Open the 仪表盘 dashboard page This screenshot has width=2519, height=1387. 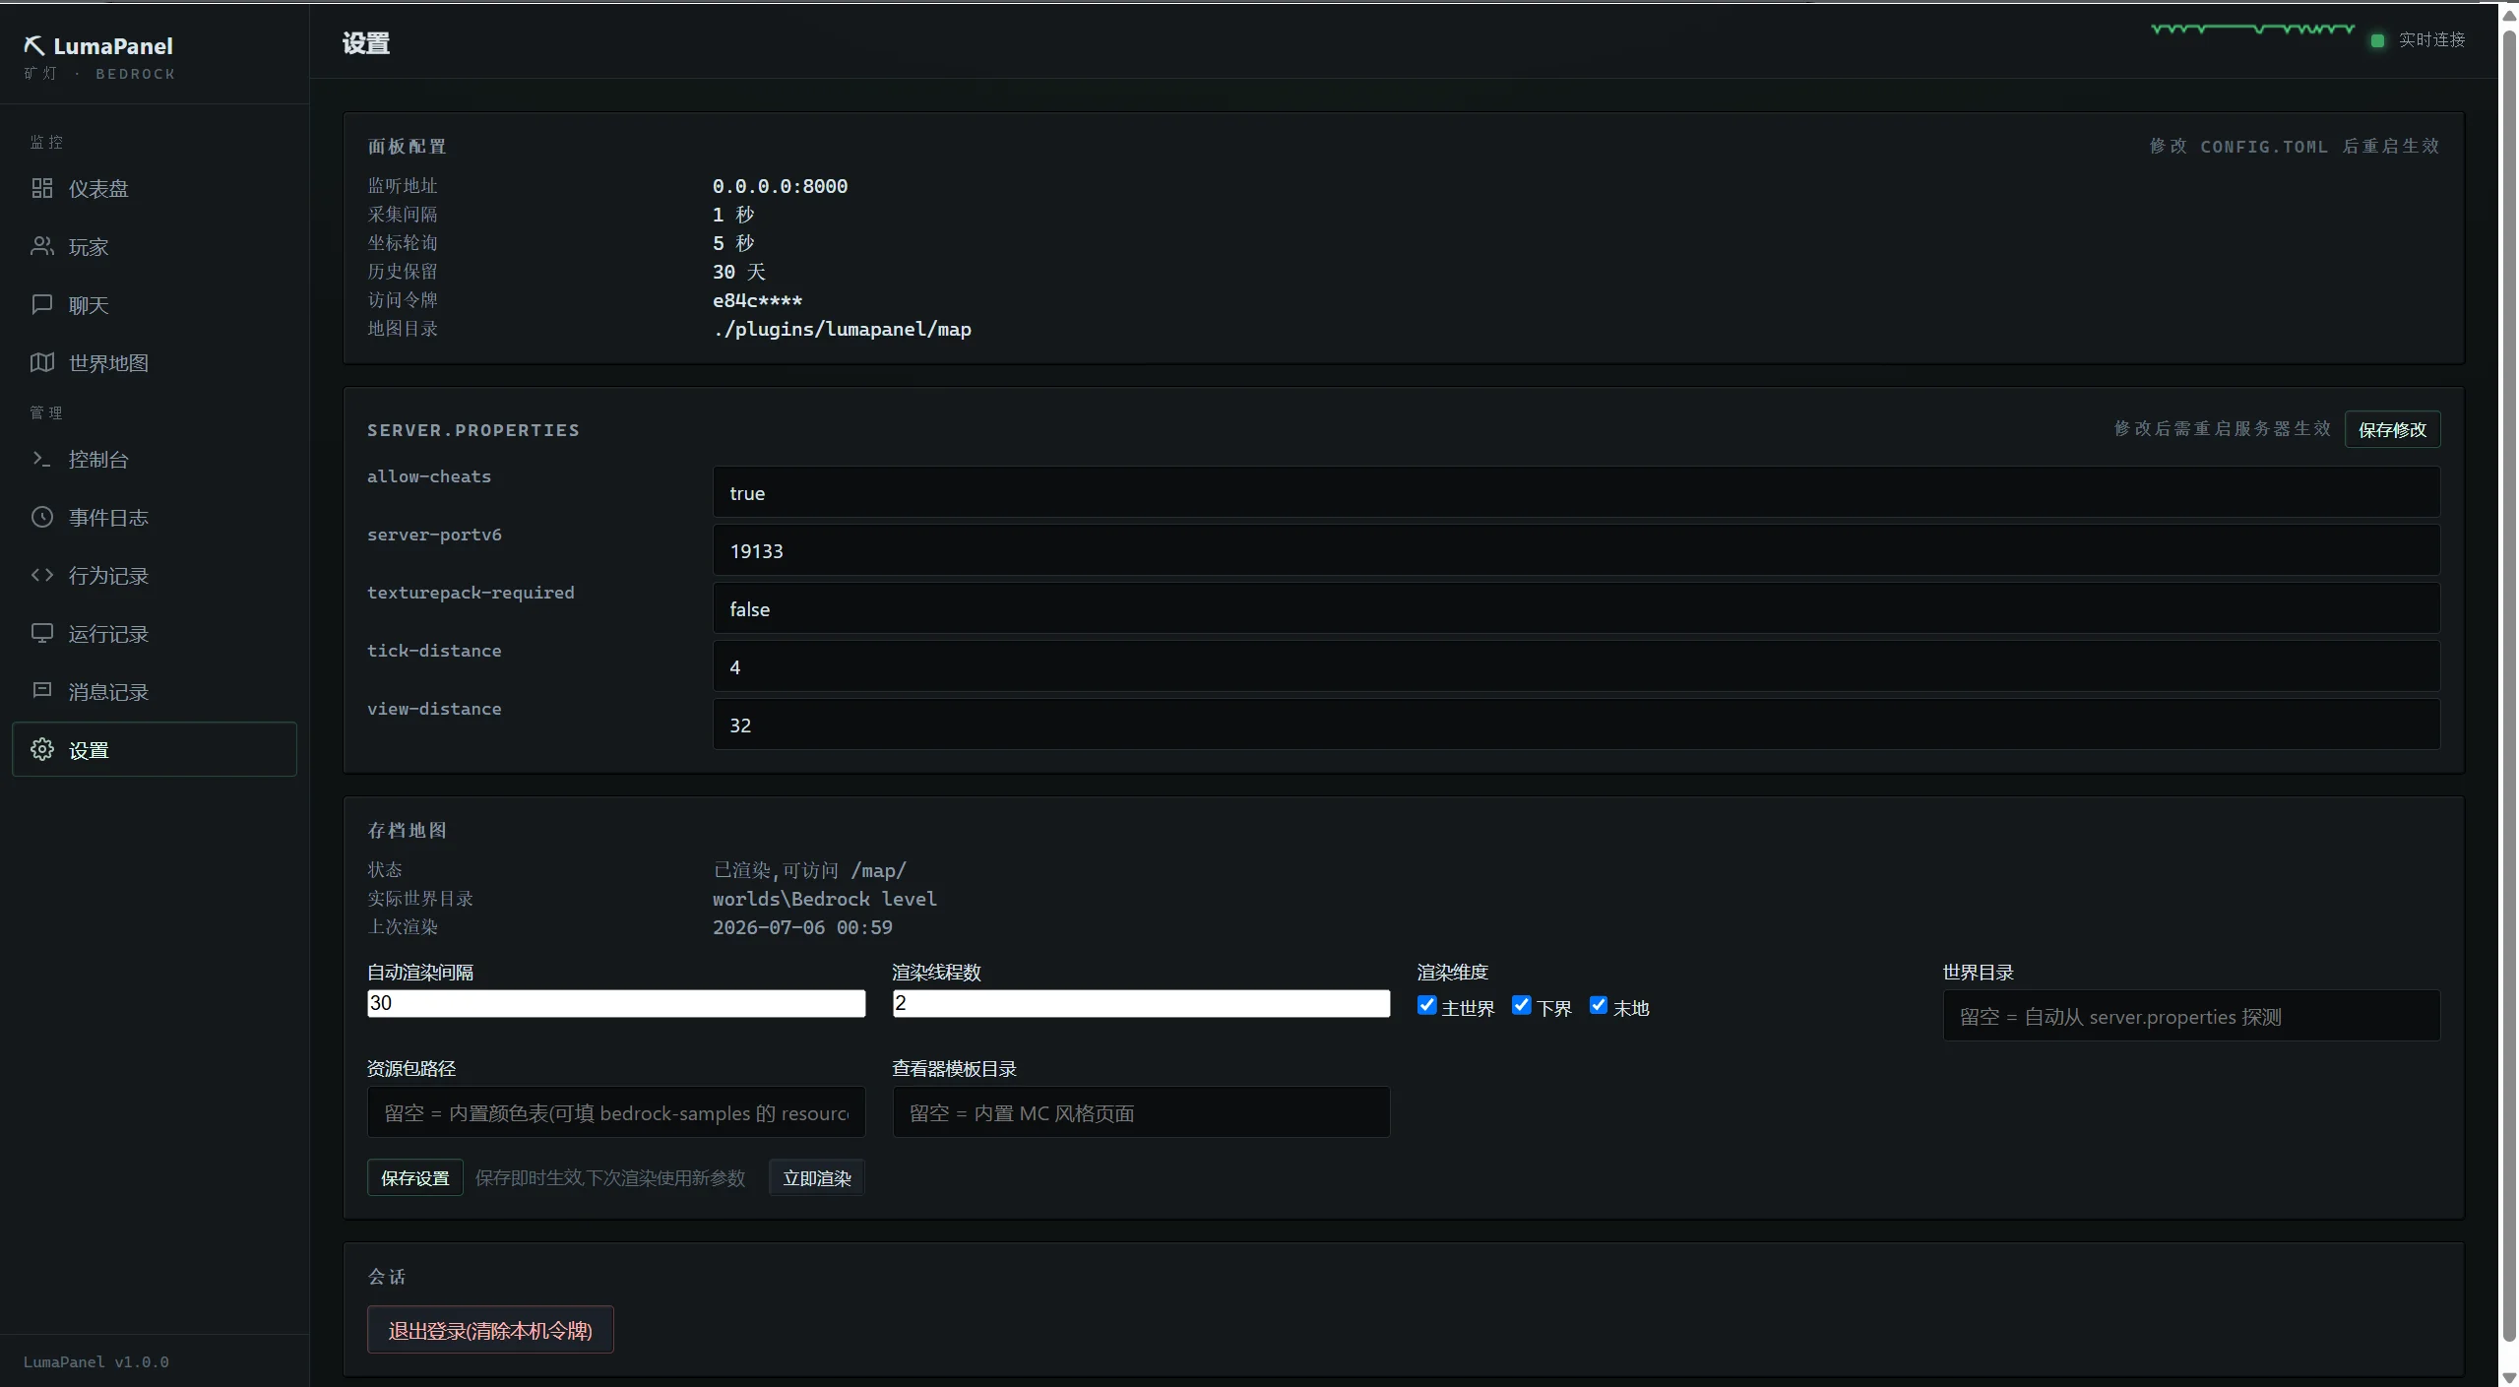155,188
